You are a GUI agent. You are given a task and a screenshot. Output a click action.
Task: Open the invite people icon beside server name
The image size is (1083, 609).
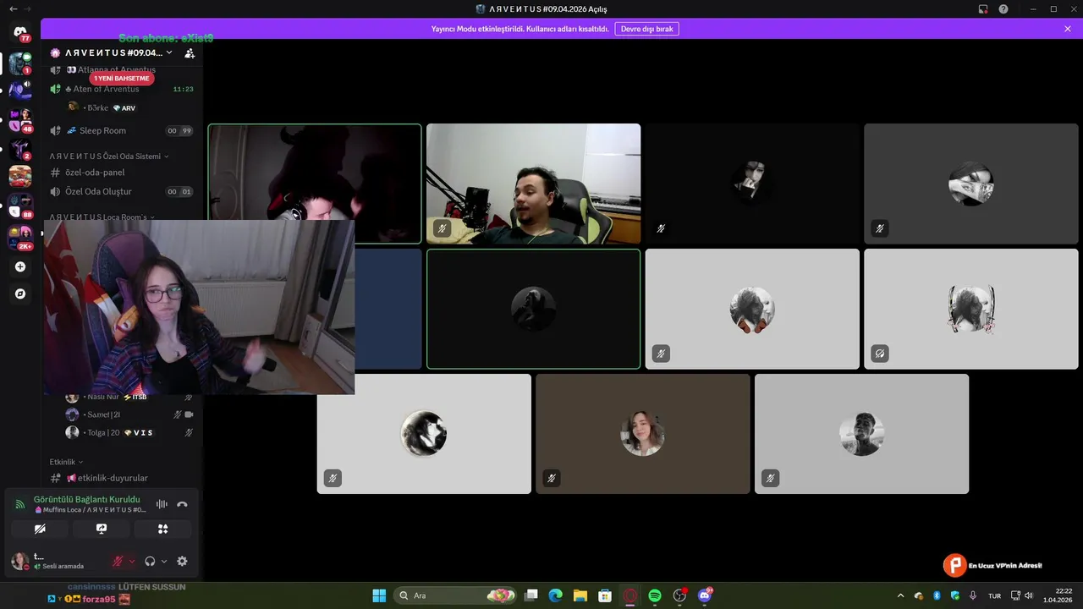[x=190, y=52]
